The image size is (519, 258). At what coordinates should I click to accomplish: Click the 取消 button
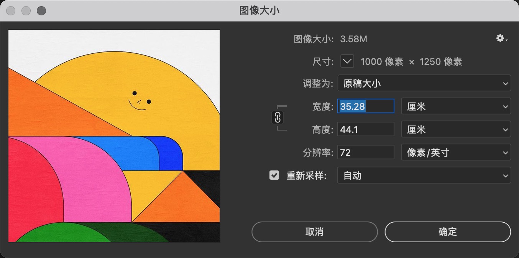click(314, 232)
